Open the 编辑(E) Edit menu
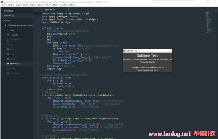 point(11,5)
